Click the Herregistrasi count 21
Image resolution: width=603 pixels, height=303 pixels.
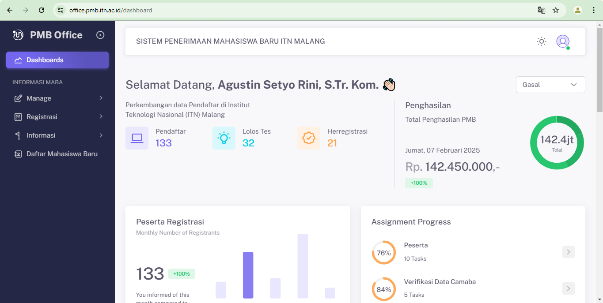332,143
